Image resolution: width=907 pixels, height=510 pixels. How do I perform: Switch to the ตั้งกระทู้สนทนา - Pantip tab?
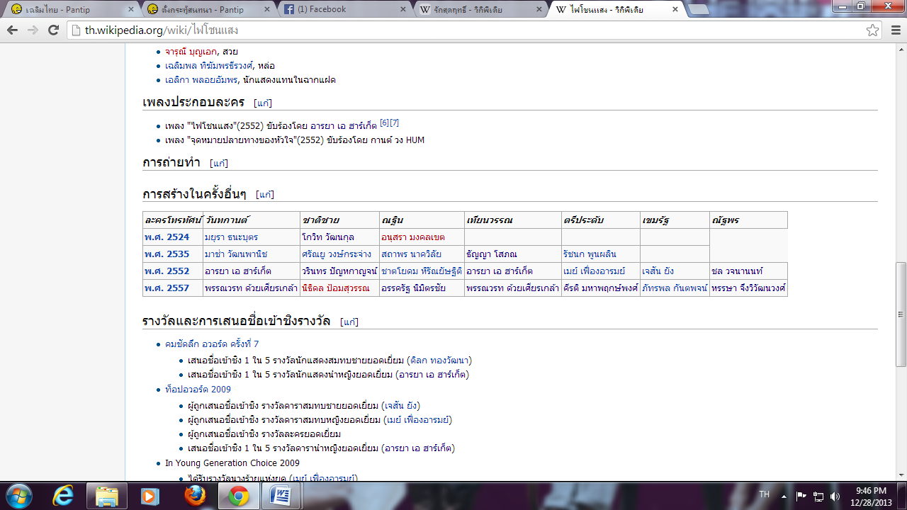205,10
